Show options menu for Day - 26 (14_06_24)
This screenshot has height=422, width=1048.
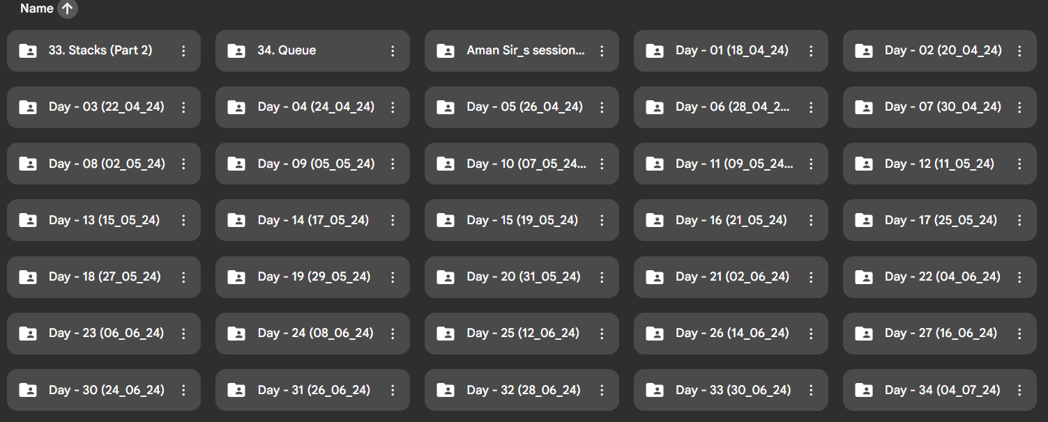tap(811, 333)
